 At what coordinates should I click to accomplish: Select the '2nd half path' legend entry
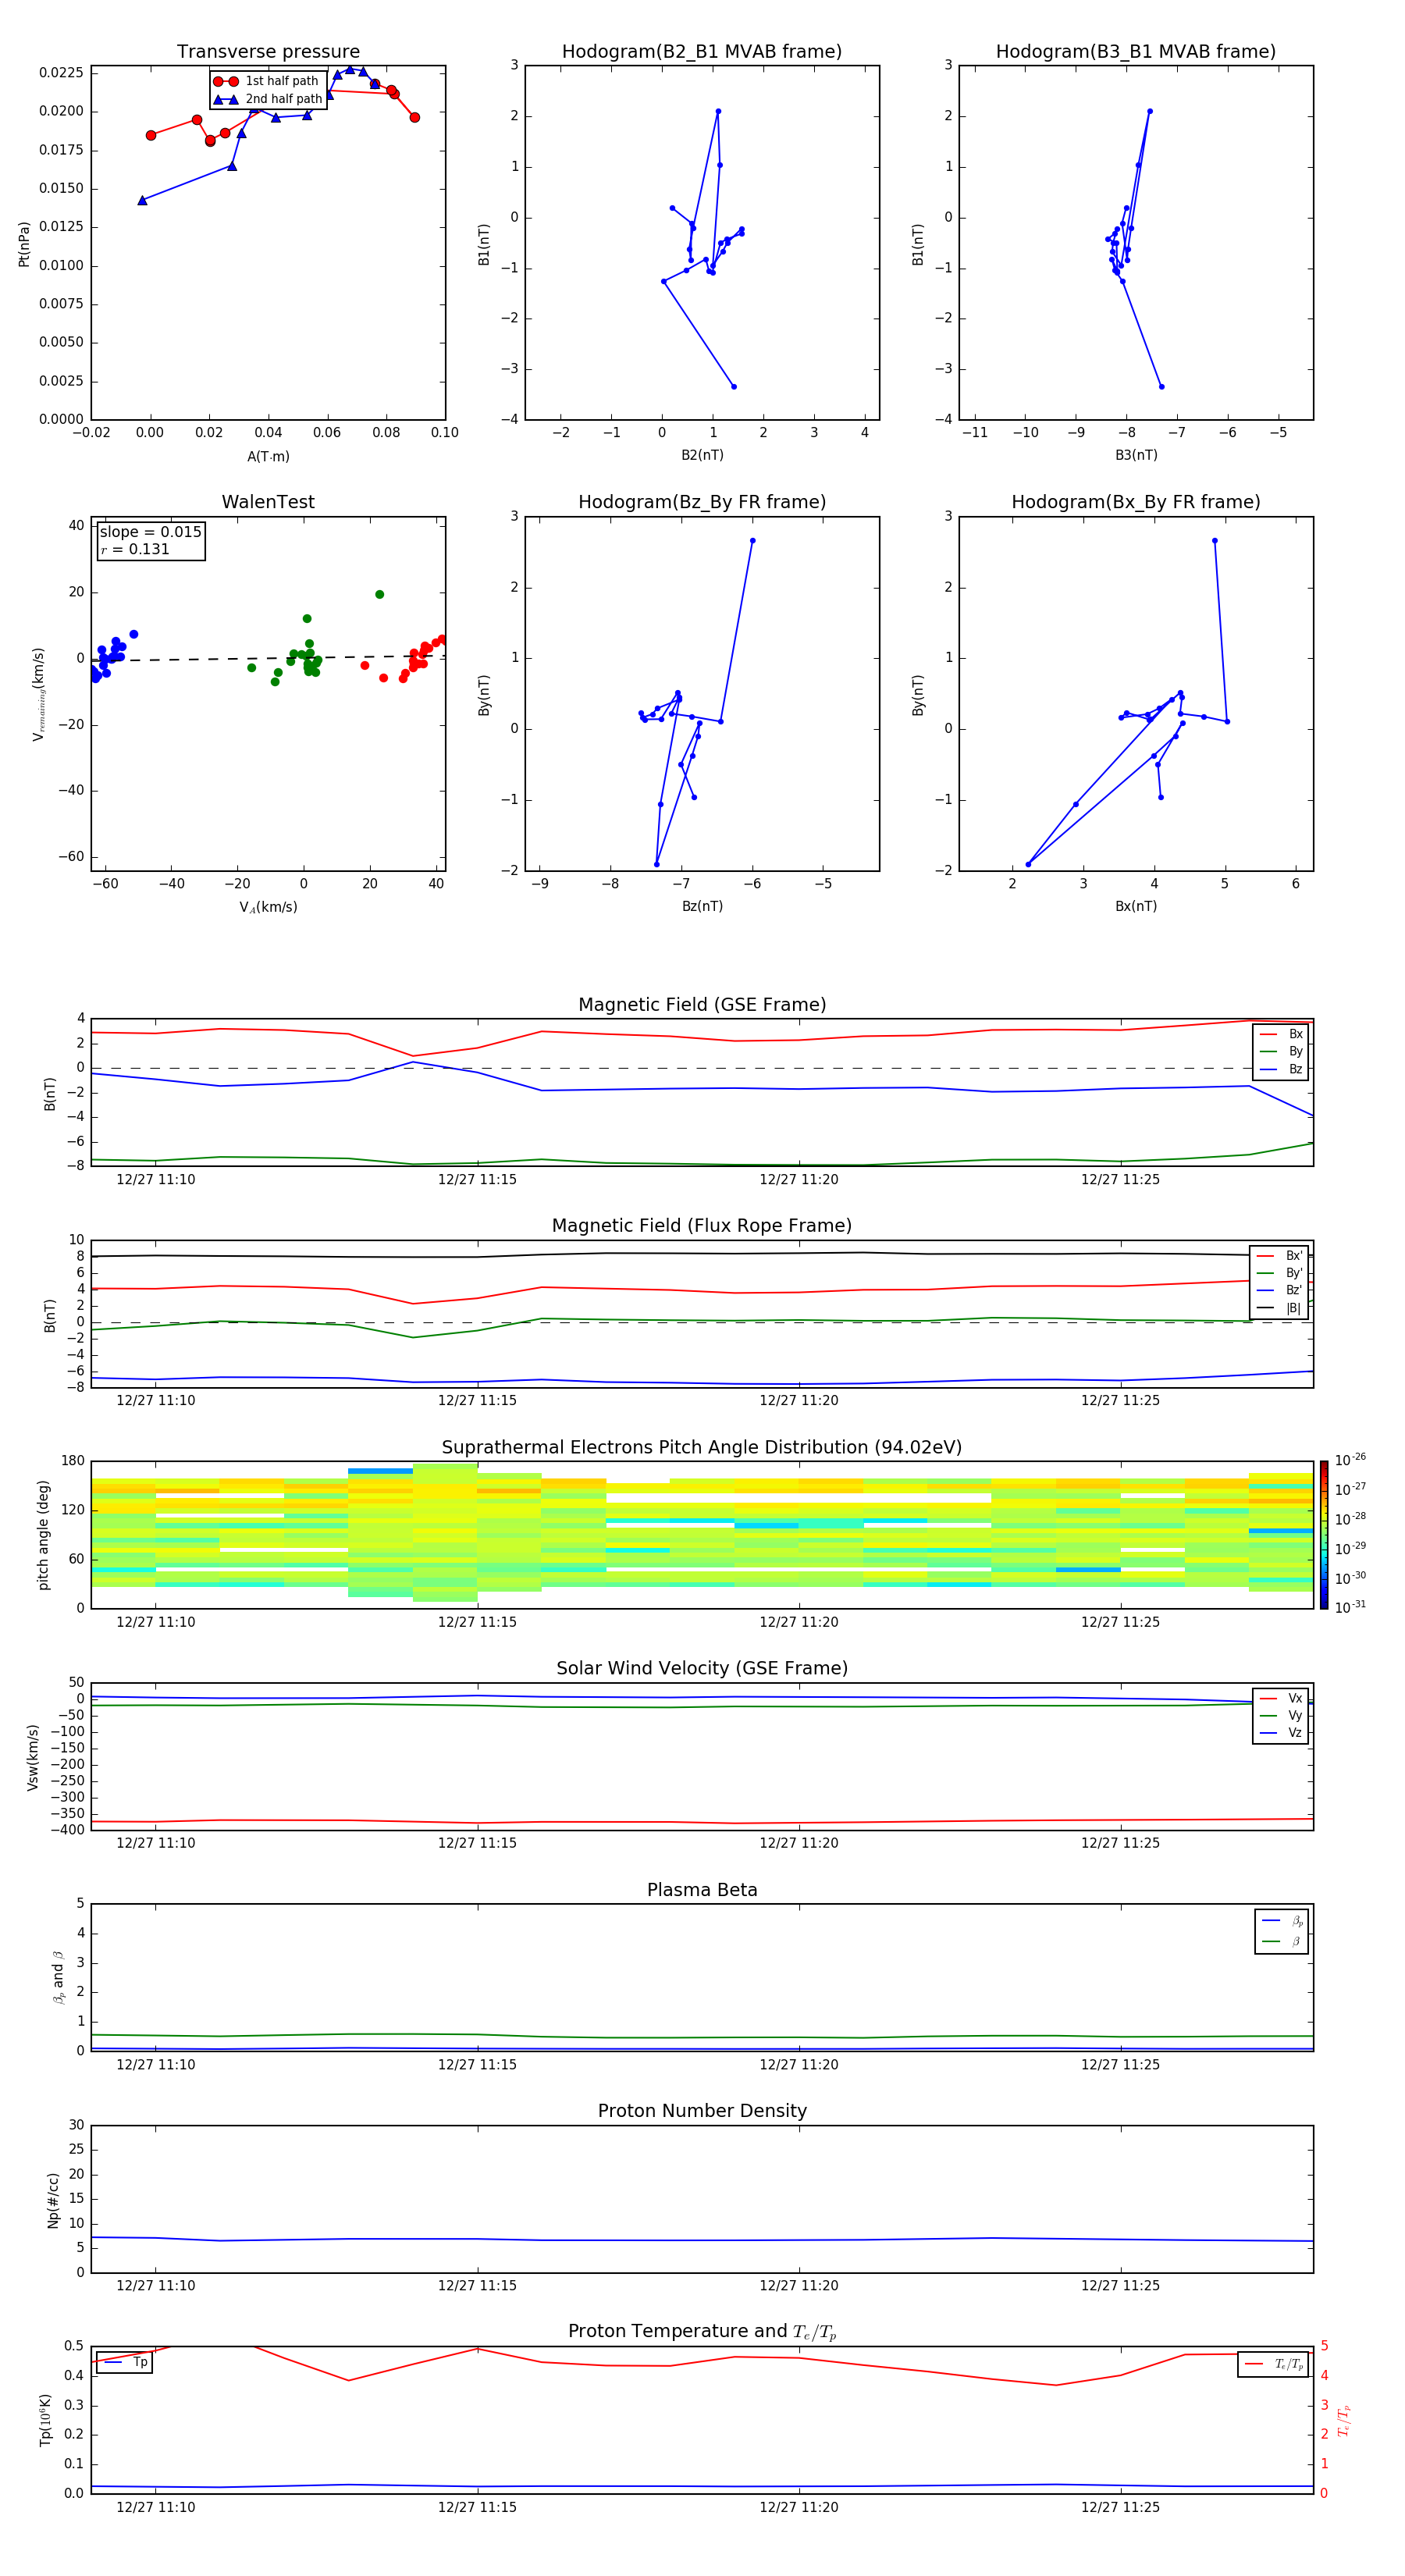[268, 99]
